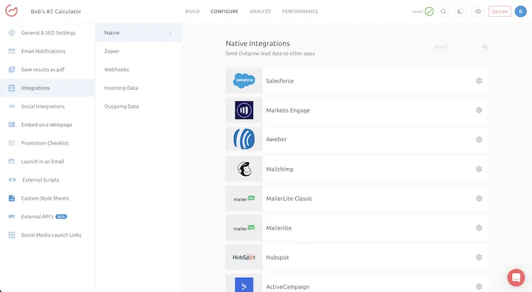Open Hubspot settings gear
Image resolution: width=532 pixels, height=292 pixels.
click(479, 257)
